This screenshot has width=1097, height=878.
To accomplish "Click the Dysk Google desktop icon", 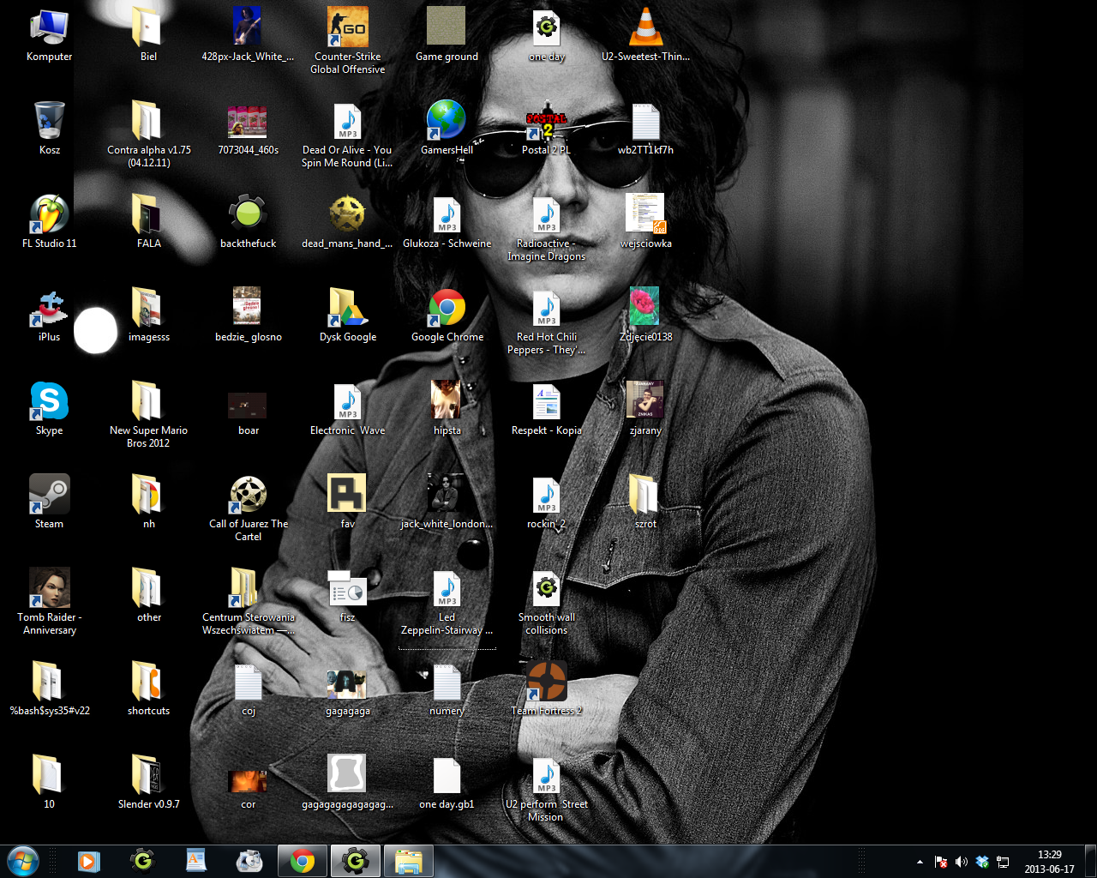I will 347,308.
